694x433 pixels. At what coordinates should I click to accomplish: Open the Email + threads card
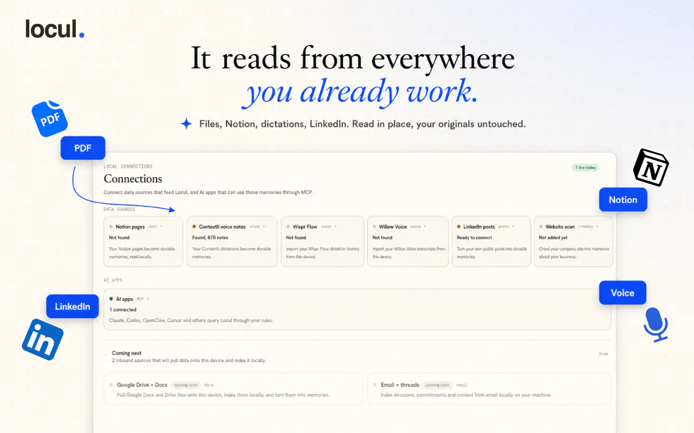[489, 389]
